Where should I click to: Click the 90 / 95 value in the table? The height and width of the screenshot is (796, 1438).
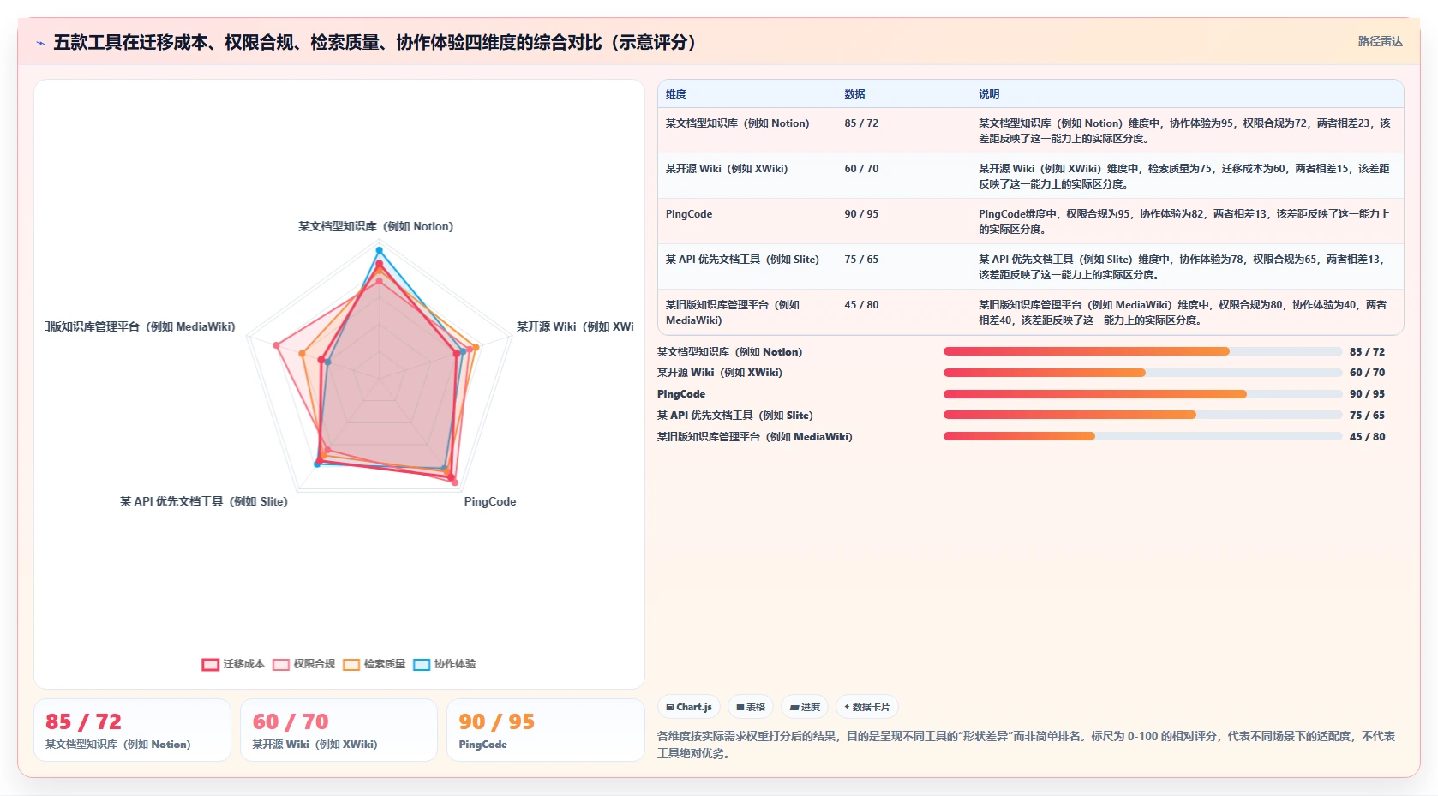(861, 214)
